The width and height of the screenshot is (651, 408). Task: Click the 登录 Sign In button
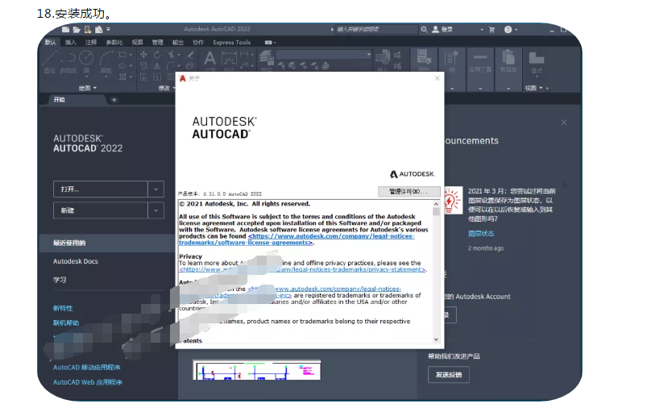442,30
